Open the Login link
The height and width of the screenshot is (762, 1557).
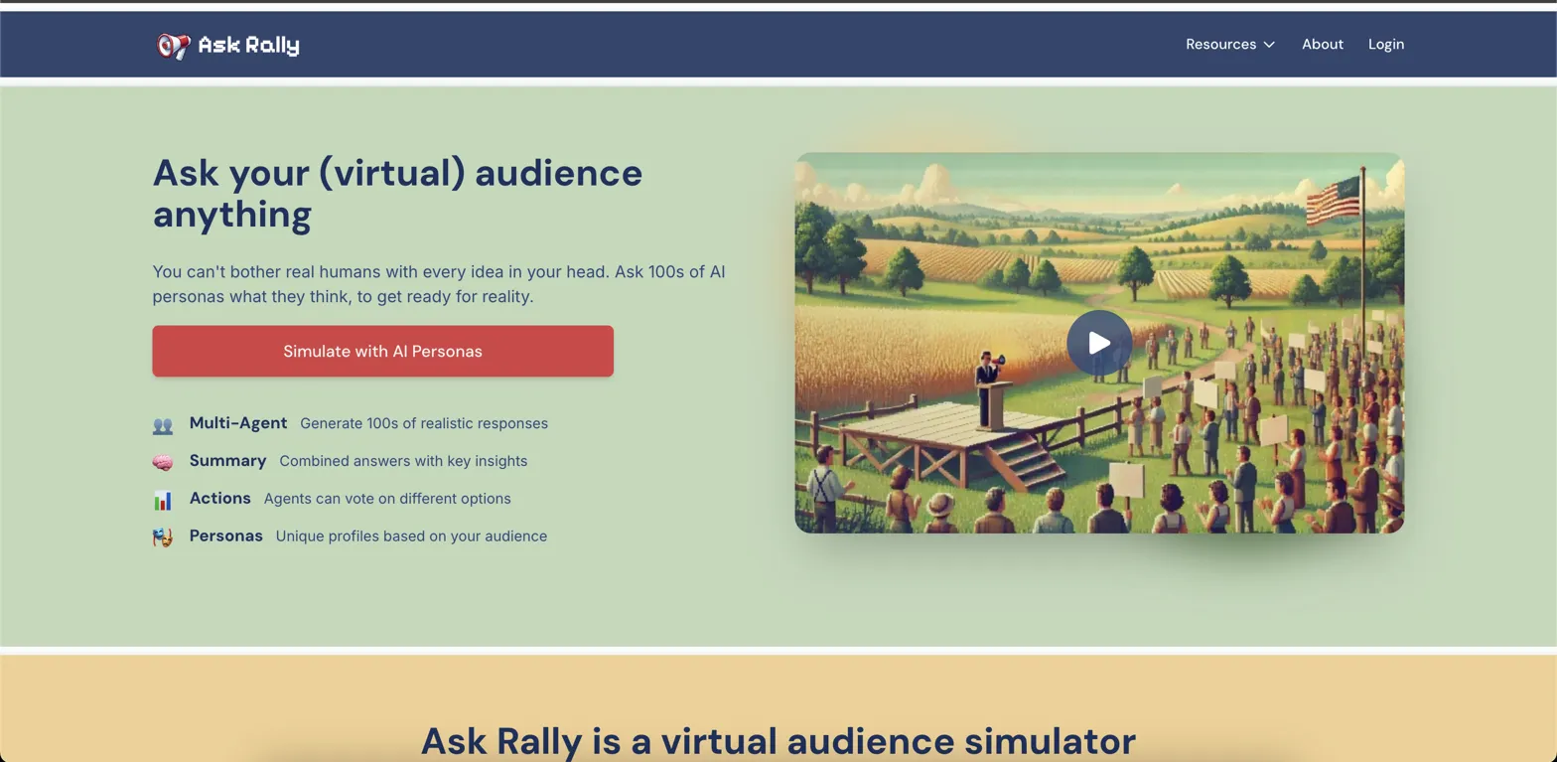click(1386, 44)
